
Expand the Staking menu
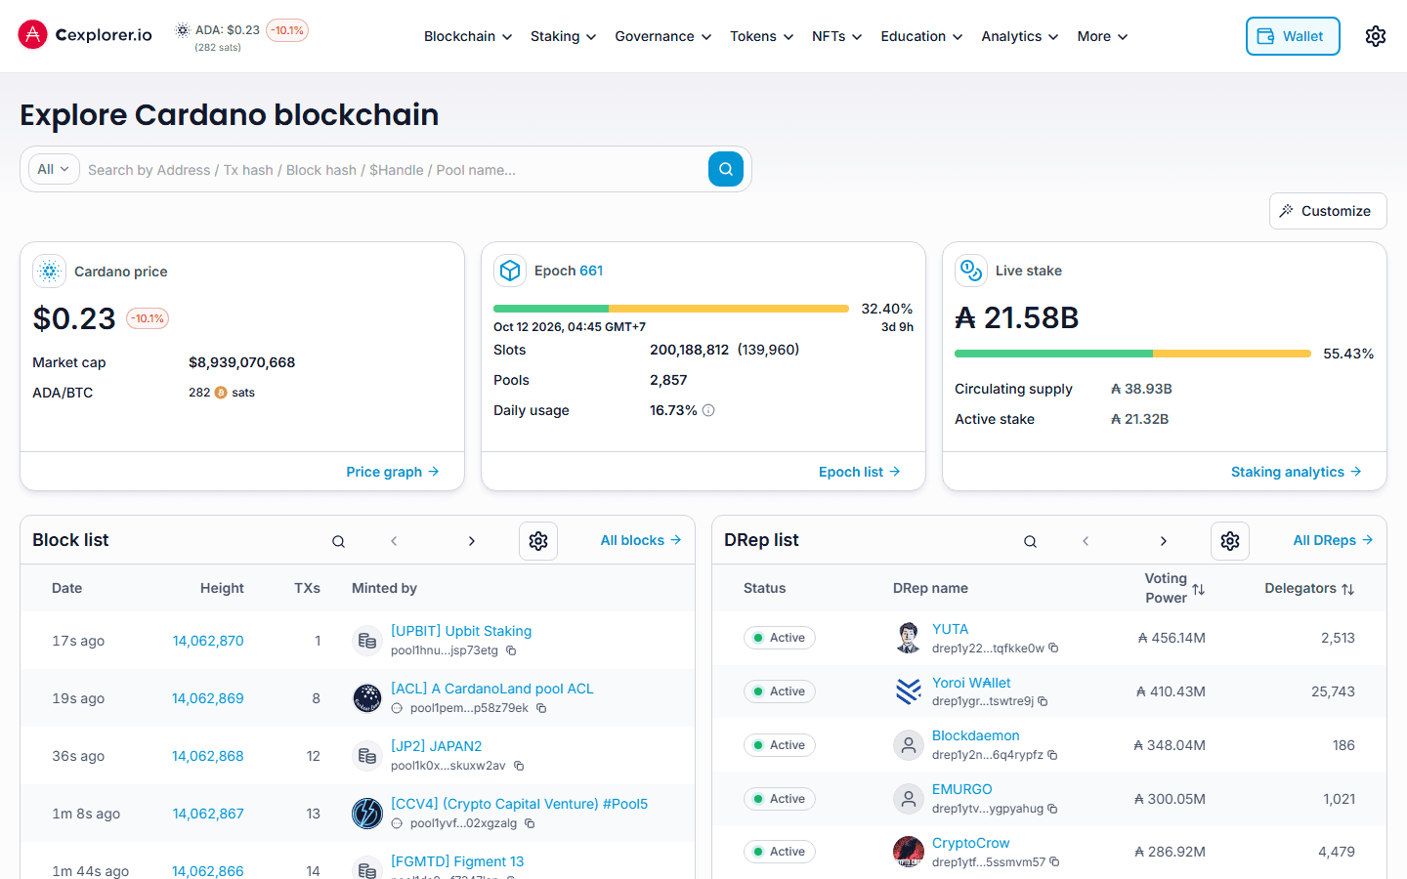(564, 36)
